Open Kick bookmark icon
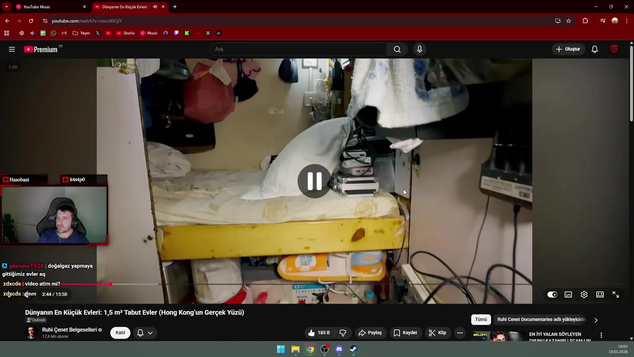Screen dimensions: 634x357 pos(187,33)
